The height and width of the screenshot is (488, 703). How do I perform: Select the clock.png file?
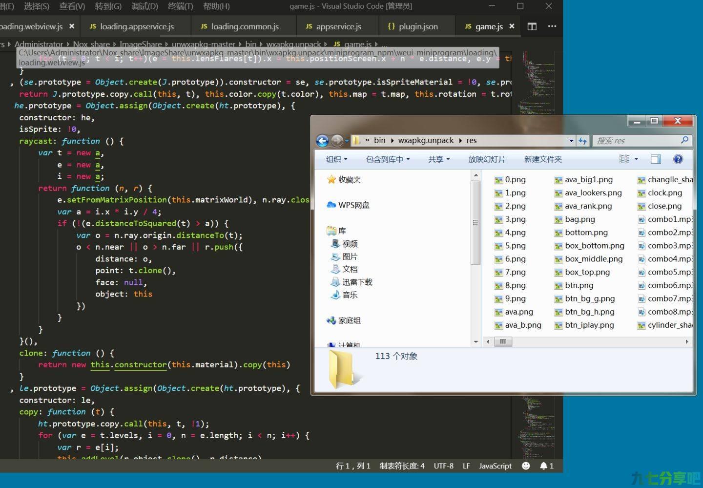[x=660, y=192]
